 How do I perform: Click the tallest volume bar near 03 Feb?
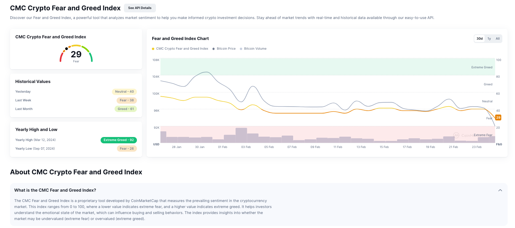(241, 135)
